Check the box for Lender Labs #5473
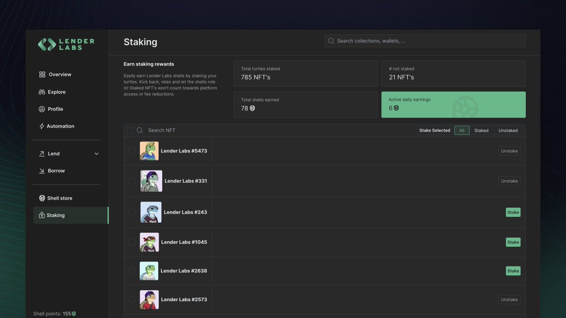The image size is (566, 318). [x=132, y=151]
